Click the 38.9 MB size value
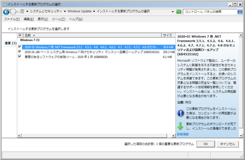 pyautogui.click(x=168, y=47)
